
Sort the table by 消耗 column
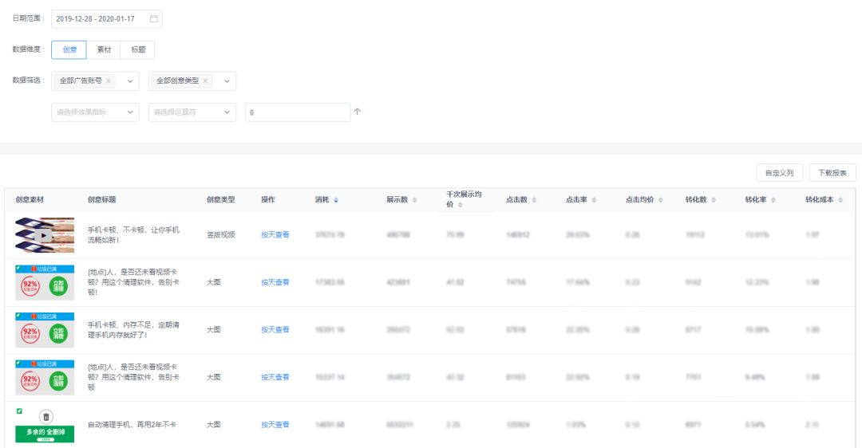(336, 200)
